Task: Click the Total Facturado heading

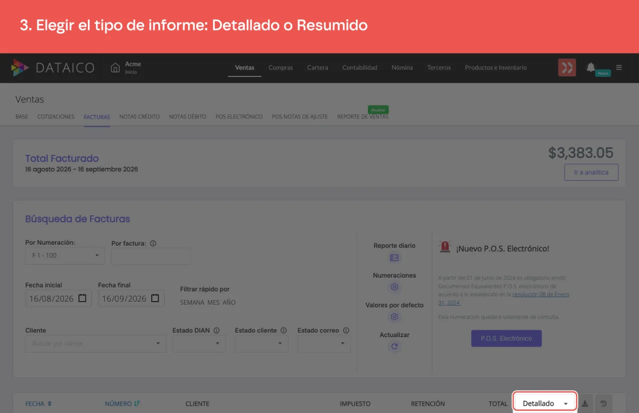Action: [62, 158]
